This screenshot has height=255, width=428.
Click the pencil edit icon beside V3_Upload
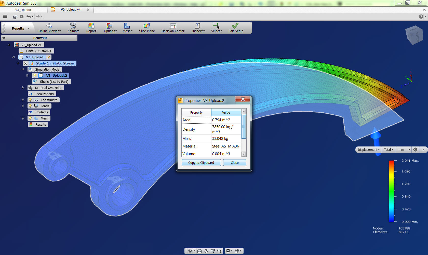(49, 57)
